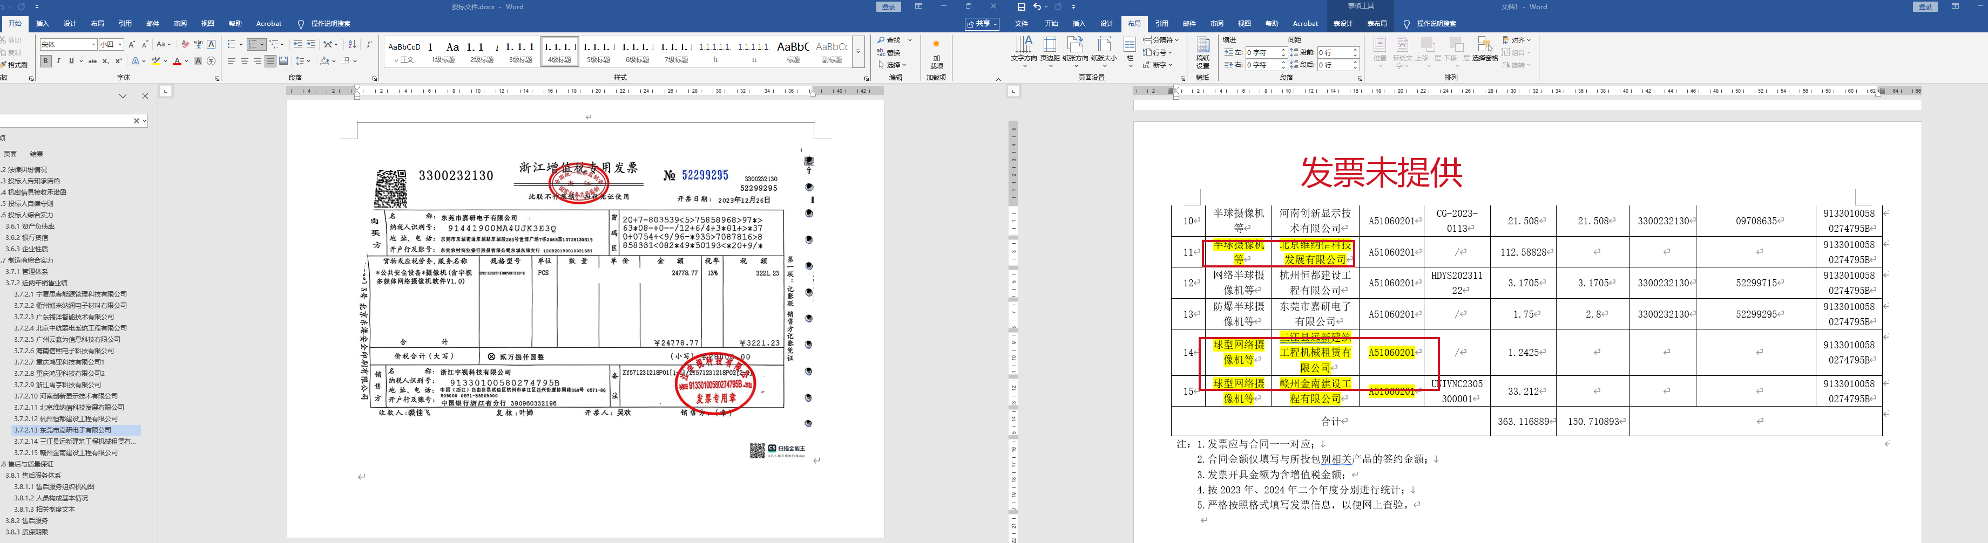The width and height of the screenshot is (1988, 543).
Task: Click the 共享 share button
Action: coord(982,24)
